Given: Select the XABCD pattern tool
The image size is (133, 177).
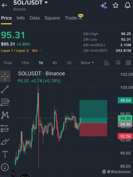Looking at the screenshot, I should [x=5, y=115].
